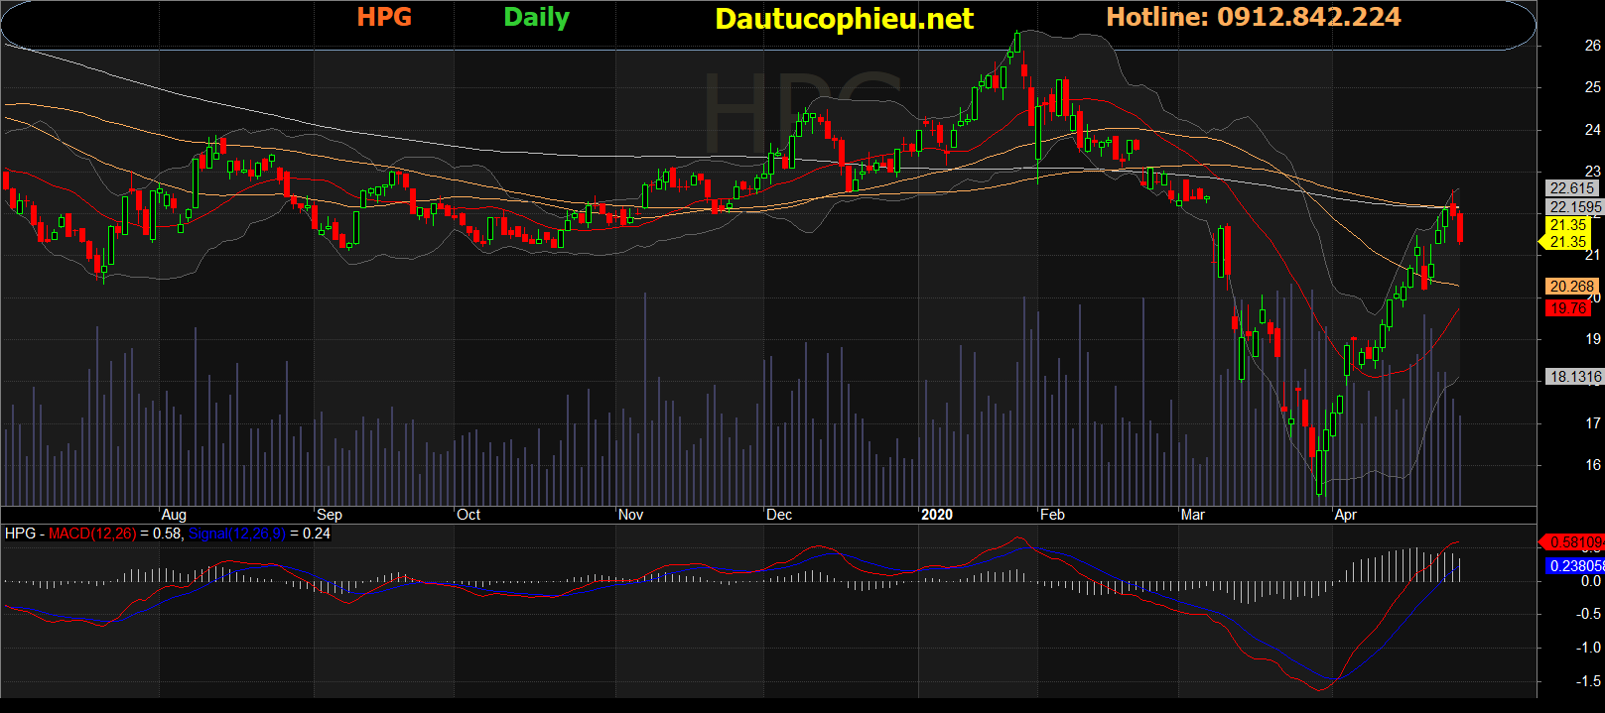Image resolution: width=1605 pixels, height=713 pixels.
Task: Click the HPG ticker symbol in header
Action: pyautogui.click(x=384, y=17)
